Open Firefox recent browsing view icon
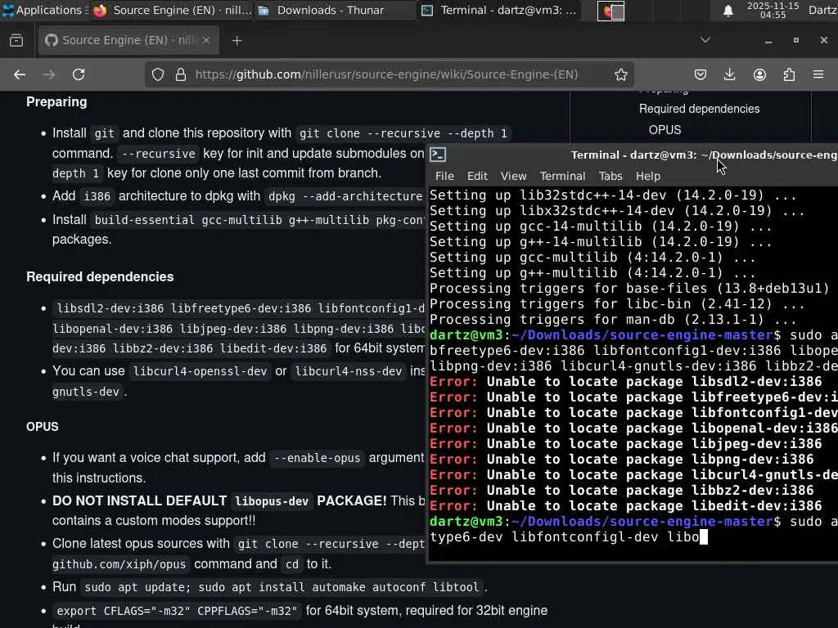The height and width of the screenshot is (628, 838). (16, 41)
